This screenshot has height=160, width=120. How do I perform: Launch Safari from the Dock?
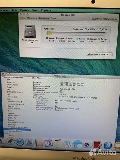(20, 142)
